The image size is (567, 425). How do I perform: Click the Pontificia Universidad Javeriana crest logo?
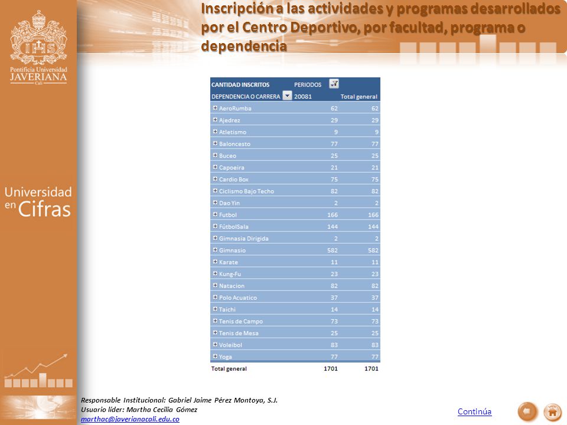[x=38, y=48]
